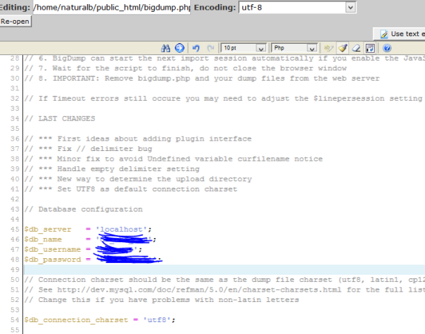
Task: Click line 40 'New way to determine the upload directory'
Action: 138,180
